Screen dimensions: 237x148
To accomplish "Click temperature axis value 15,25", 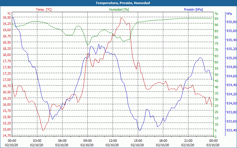I will (7, 123).
